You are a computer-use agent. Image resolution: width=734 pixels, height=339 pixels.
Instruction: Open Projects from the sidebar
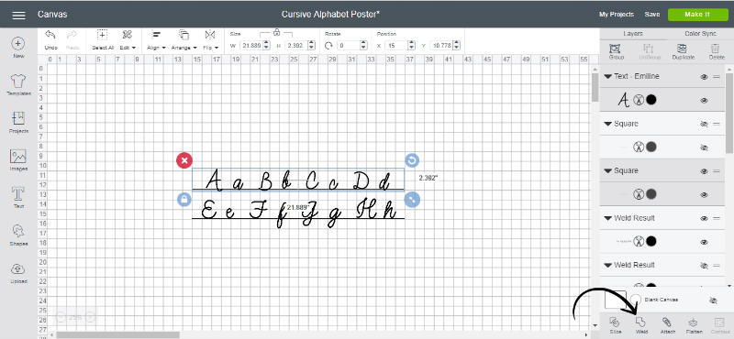[x=18, y=123]
